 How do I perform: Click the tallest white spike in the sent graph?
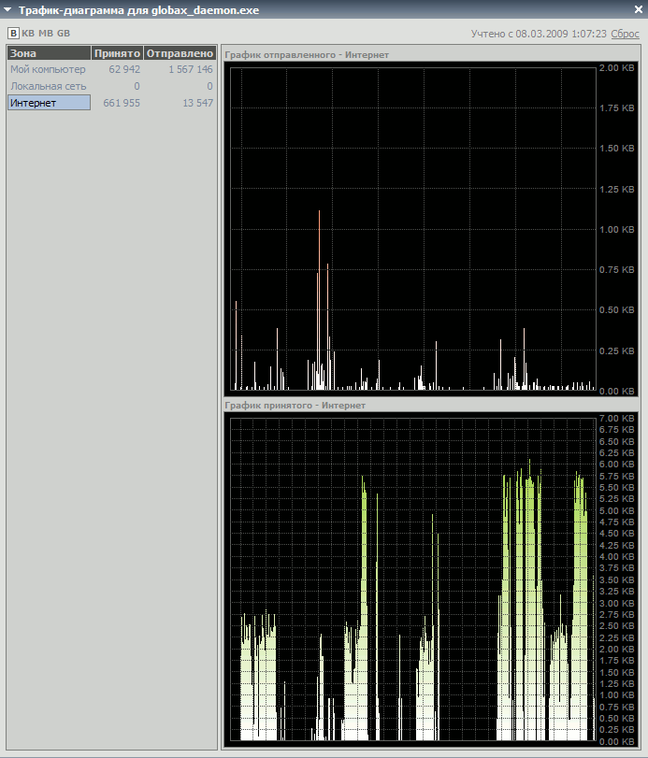pos(319,299)
